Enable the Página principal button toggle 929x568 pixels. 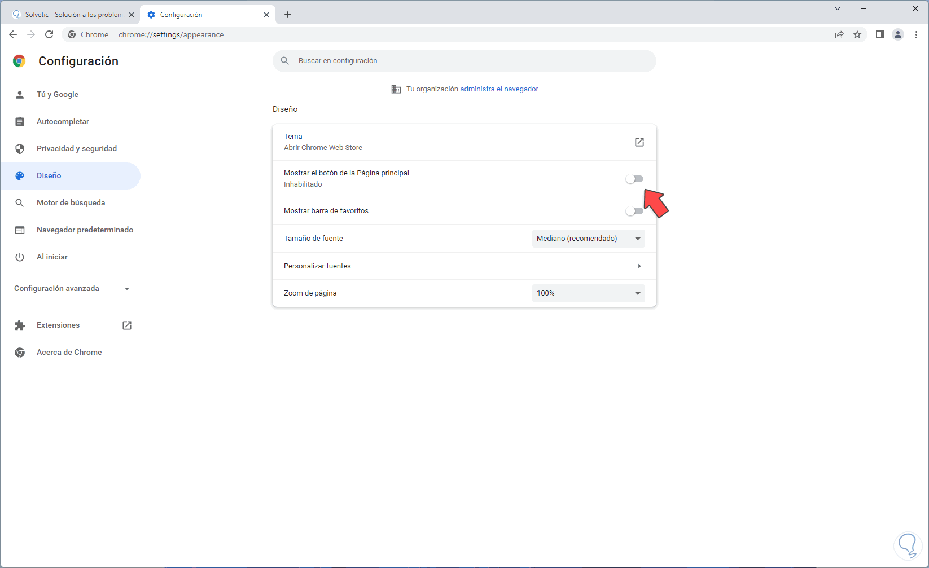tap(634, 179)
